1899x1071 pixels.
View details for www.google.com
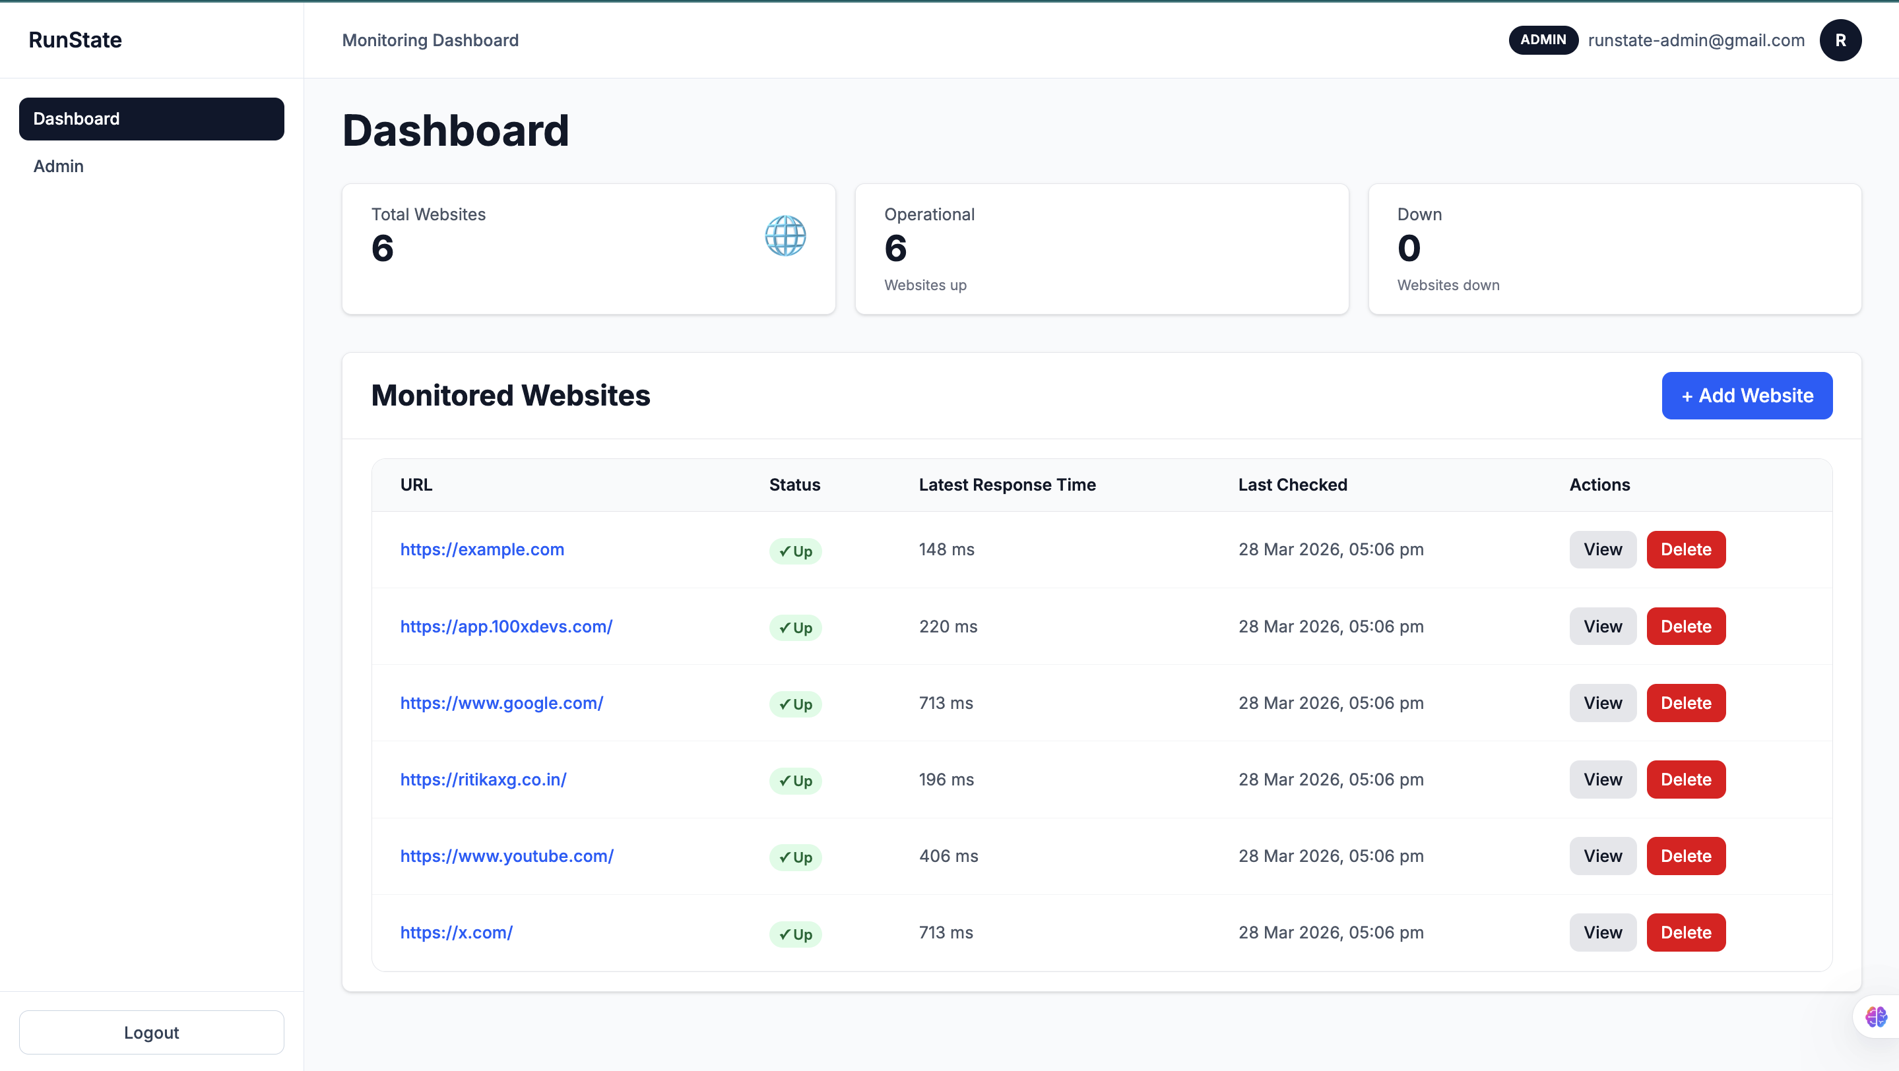click(1603, 703)
